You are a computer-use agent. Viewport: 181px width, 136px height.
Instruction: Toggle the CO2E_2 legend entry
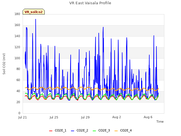(79, 130)
